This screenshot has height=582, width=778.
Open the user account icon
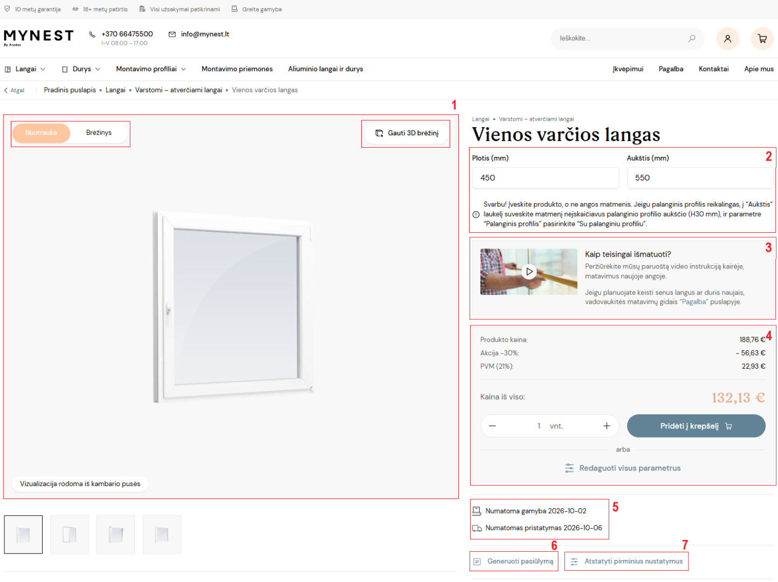[x=727, y=39]
